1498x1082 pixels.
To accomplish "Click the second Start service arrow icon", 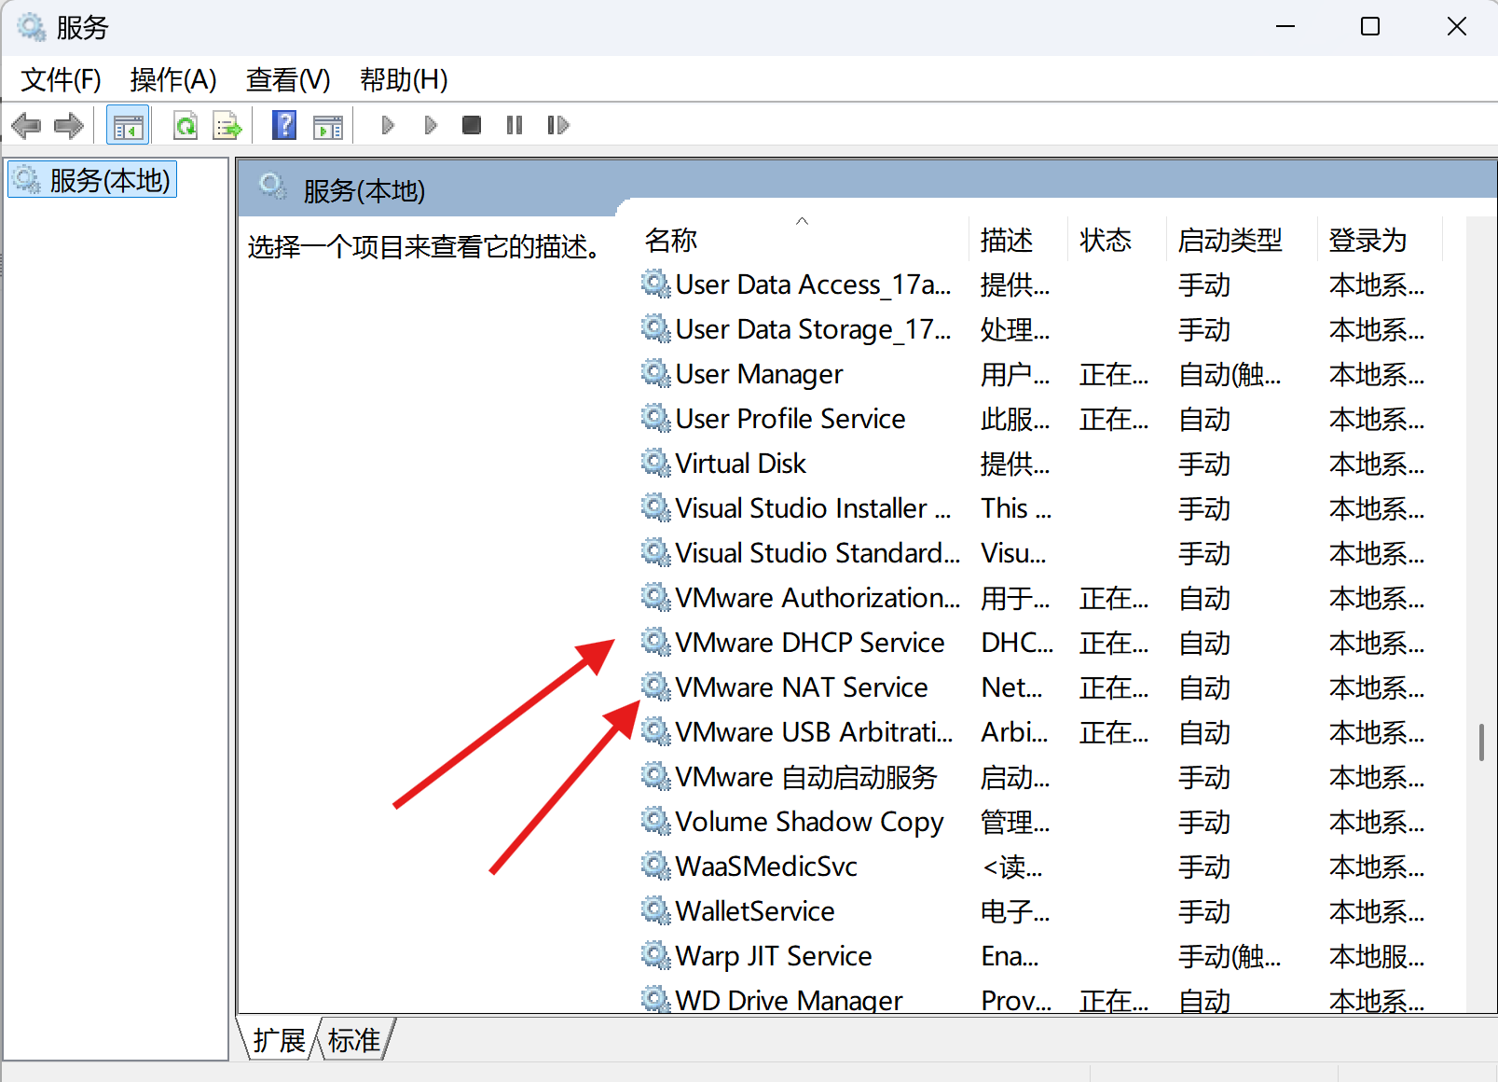I will tap(431, 125).
